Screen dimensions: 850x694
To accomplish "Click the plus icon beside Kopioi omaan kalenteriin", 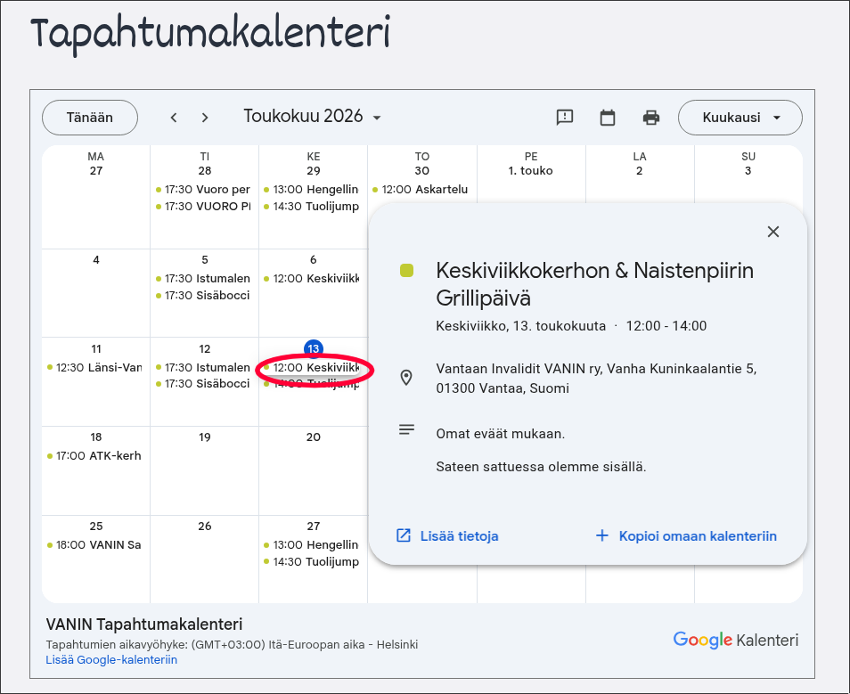I will 602,535.
